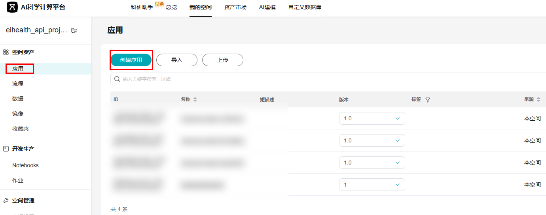Click the 空间资产 grid icon
The image size is (546, 215).
pyautogui.click(x=6, y=52)
